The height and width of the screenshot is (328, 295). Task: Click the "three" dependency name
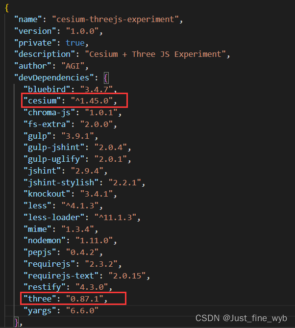pos(40,299)
